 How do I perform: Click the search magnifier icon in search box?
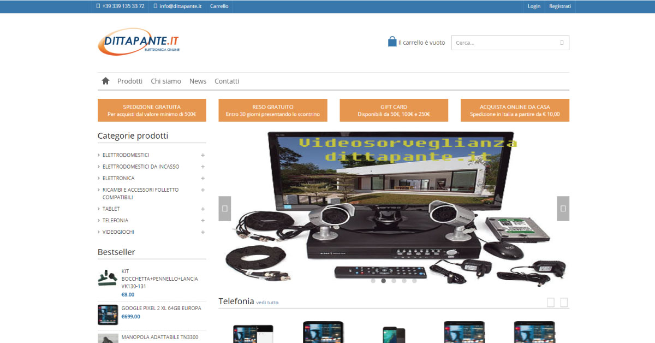click(x=562, y=43)
